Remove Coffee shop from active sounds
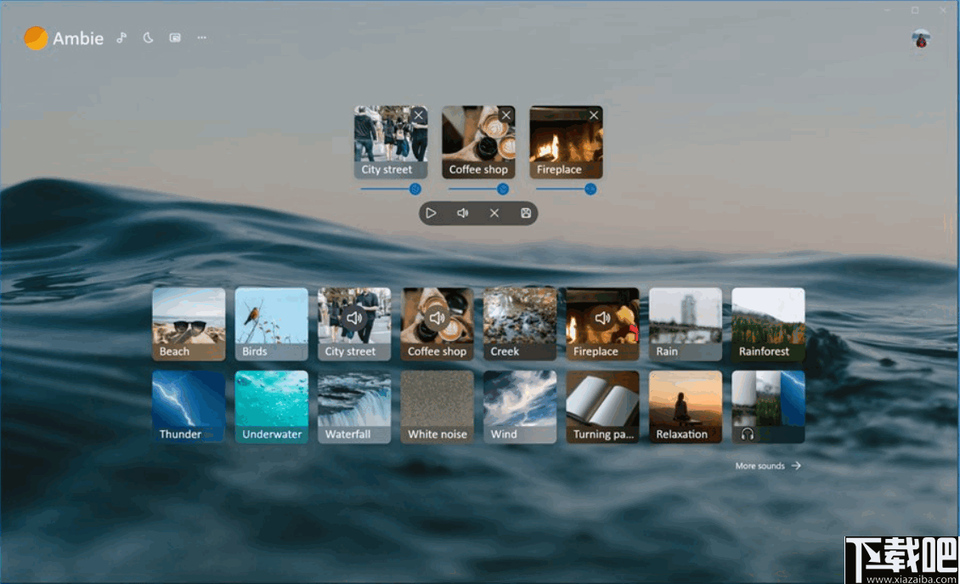 pos(505,116)
